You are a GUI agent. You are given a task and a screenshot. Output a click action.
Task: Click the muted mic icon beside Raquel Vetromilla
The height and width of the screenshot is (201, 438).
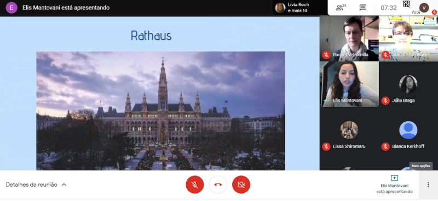[x=326, y=55]
